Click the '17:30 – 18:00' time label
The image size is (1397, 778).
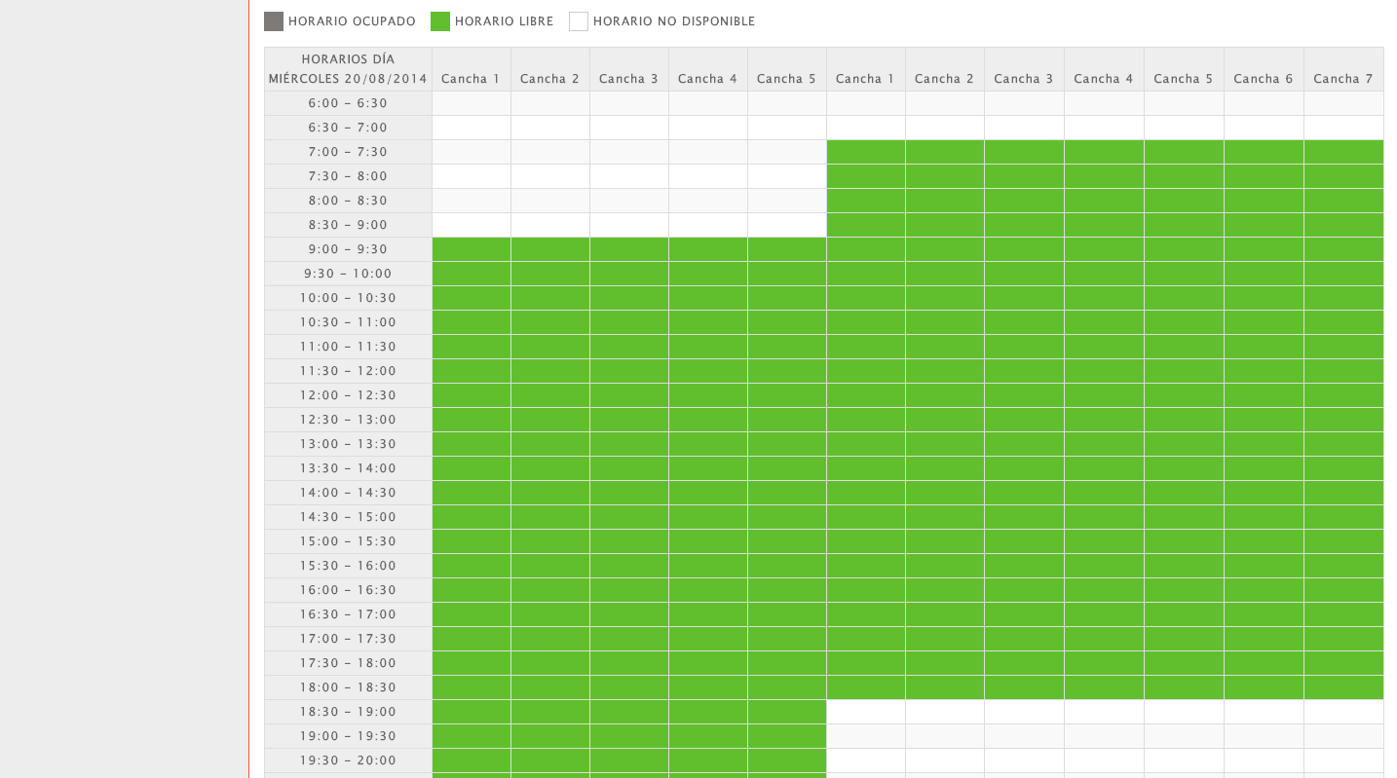(x=348, y=663)
